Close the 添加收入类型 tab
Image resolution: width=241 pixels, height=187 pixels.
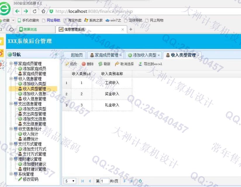tap(159, 55)
